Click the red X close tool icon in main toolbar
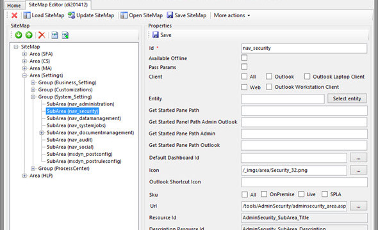The width and height of the screenshot is (378, 230). click(x=14, y=15)
